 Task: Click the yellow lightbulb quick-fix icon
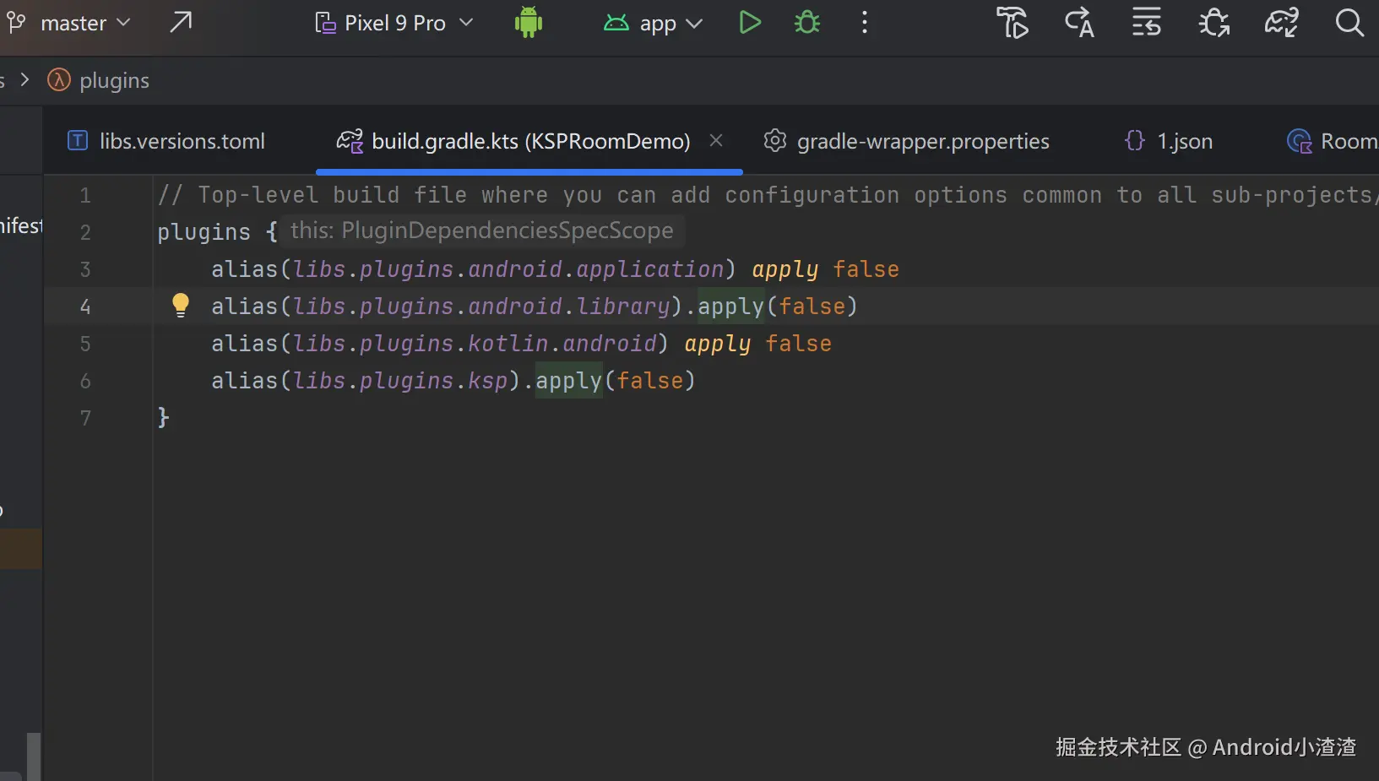click(181, 305)
